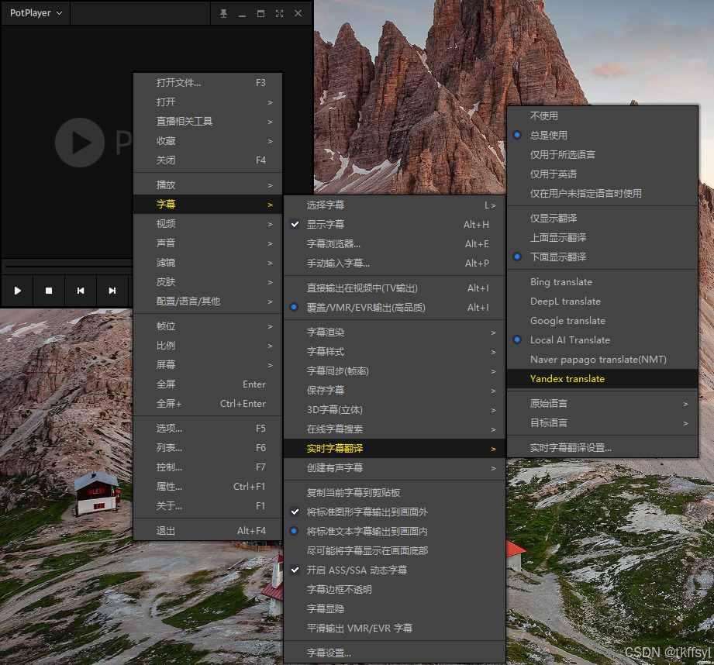Image resolution: width=714 pixels, height=665 pixels.
Task: Toggle 开启 ASS/SSA 动态字幕
Action: tap(395, 570)
